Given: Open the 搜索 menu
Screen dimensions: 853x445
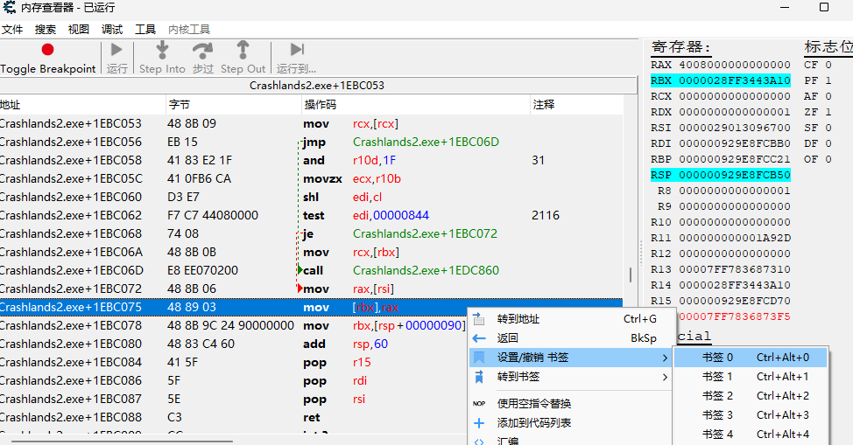Looking at the screenshot, I should tap(46, 30).
